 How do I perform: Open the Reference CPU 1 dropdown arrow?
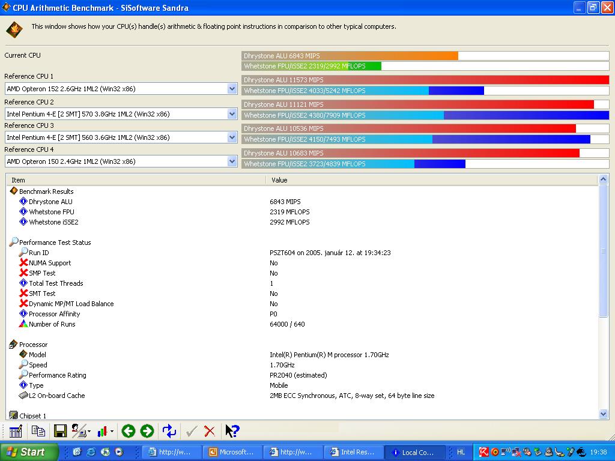tap(232, 89)
